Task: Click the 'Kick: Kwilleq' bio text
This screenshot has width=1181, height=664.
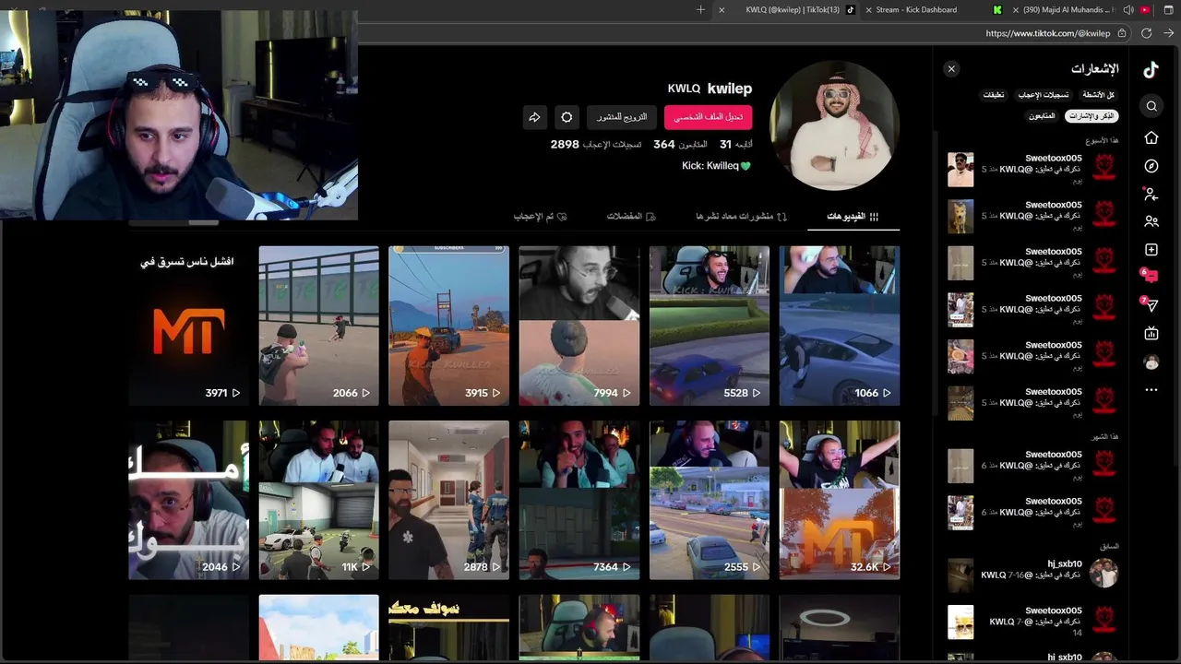Action: [x=716, y=166]
